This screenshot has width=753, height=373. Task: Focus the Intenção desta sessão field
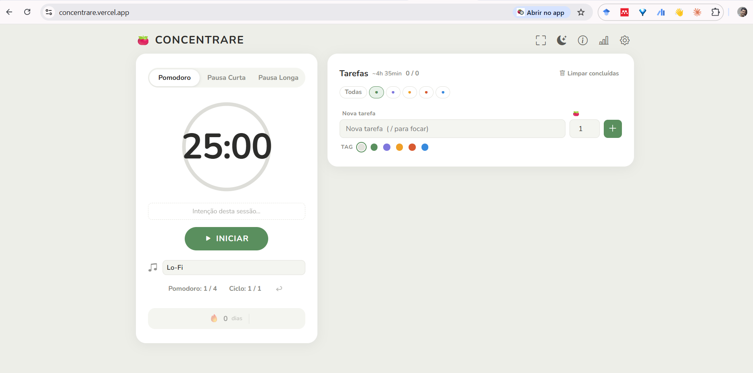coord(227,211)
